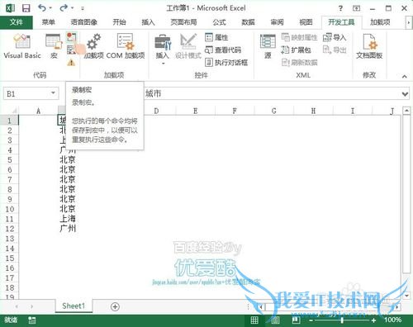The height and width of the screenshot is (327, 413).
Task: Switch to the 开始 home tab
Action: (x=119, y=22)
